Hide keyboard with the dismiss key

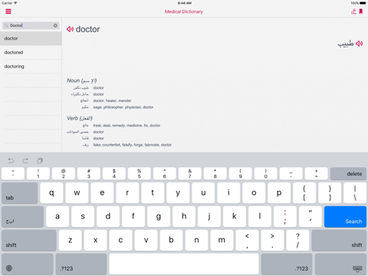pyautogui.click(x=340, y=264)
